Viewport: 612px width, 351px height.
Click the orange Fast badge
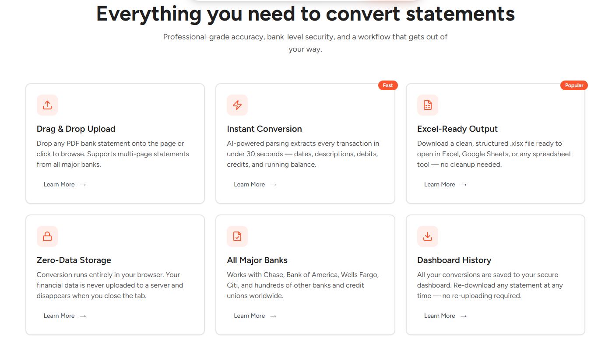pos(387,85)
